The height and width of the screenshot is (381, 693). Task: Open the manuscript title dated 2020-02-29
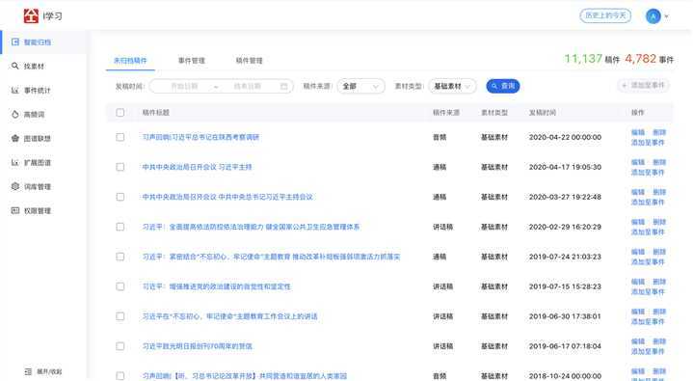tap(251, 227)
